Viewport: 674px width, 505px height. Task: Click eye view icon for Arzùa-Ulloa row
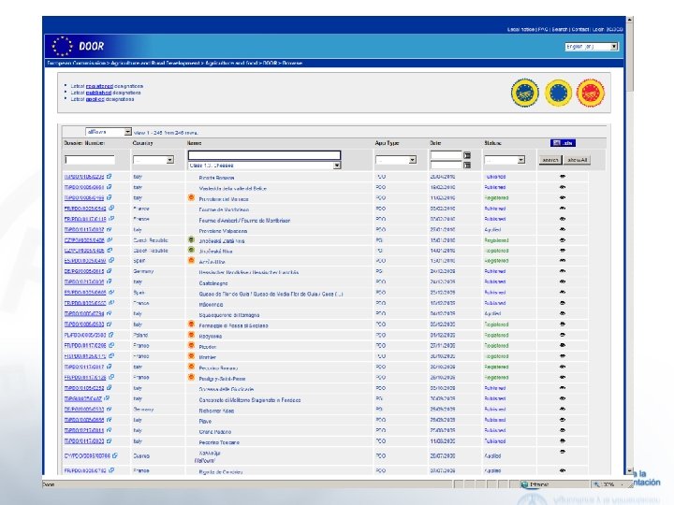[563, 261]
